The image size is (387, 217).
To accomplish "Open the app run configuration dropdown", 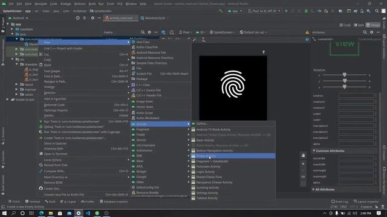I will point(235,11).
